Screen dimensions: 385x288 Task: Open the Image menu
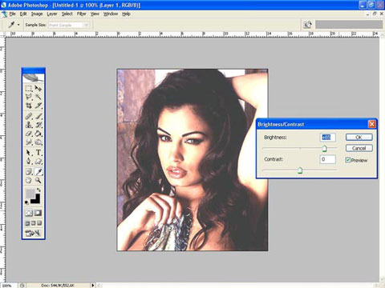[x=37, y=14]
